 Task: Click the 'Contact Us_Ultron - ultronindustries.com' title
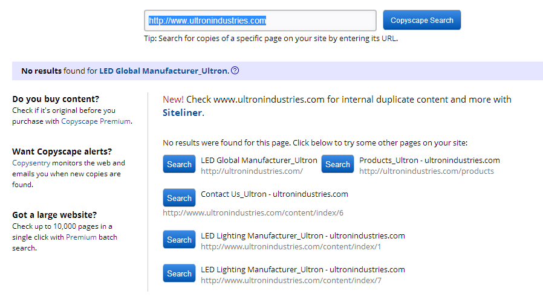point(275,194)
